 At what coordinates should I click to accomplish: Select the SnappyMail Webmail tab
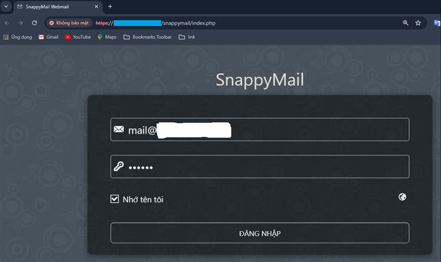[58, 7]
